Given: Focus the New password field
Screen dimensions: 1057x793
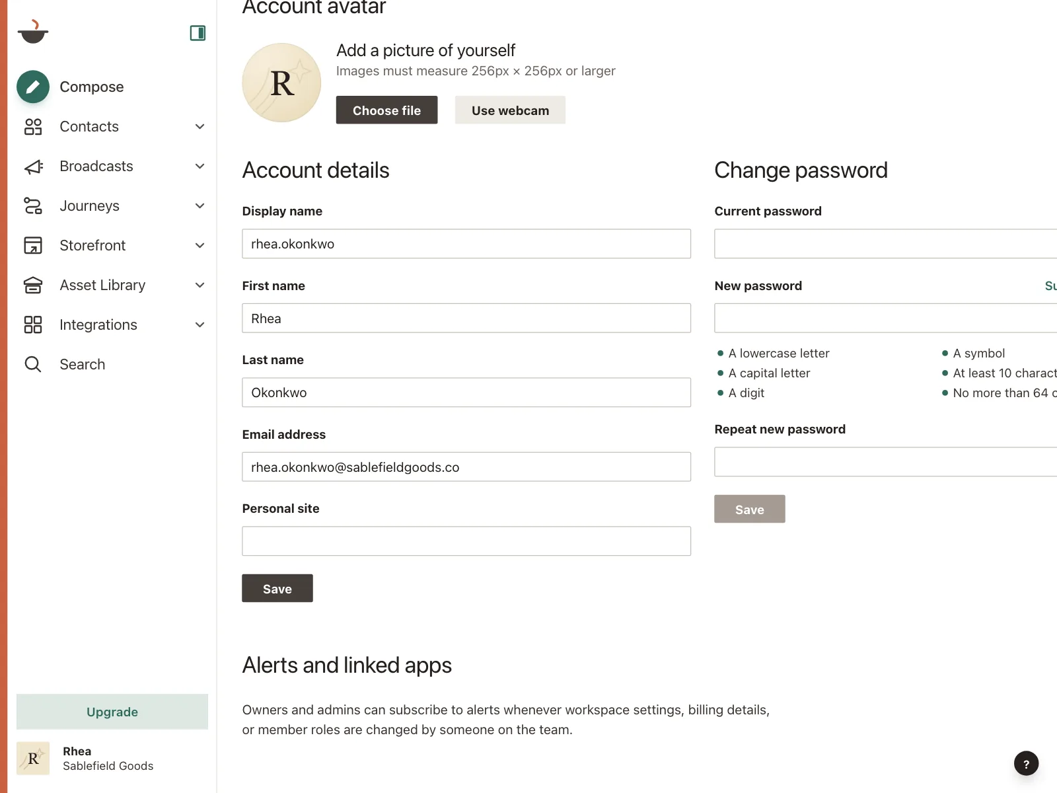Looking at the screenshot, I should click(886, 318).
